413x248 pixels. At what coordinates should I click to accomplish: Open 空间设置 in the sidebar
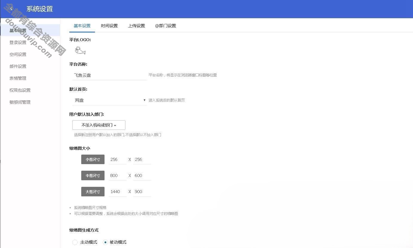pyautogui.click(x=30, y=54)
